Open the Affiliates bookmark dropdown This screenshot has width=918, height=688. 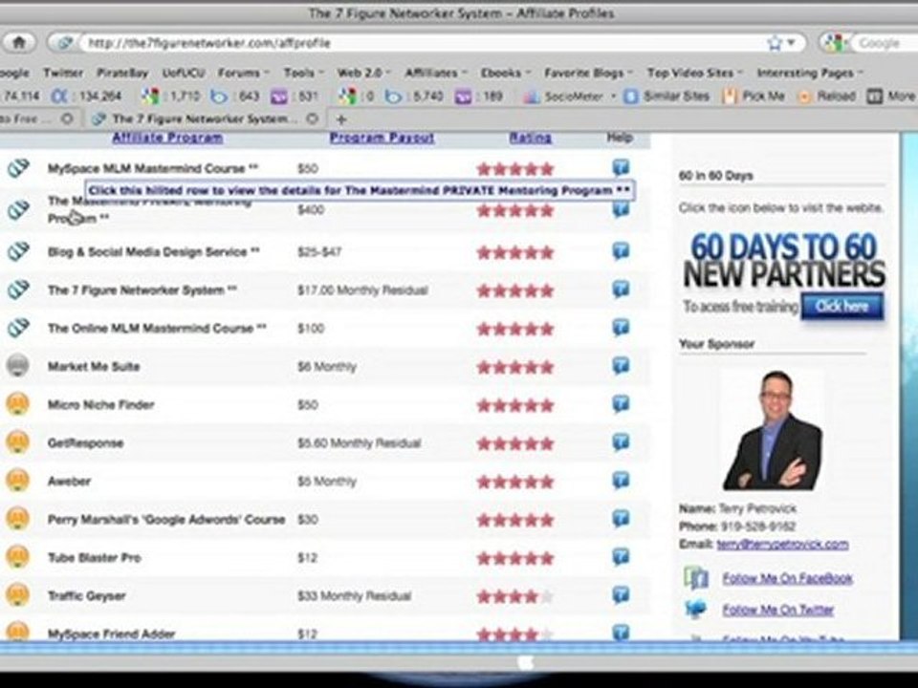point(436,74)
